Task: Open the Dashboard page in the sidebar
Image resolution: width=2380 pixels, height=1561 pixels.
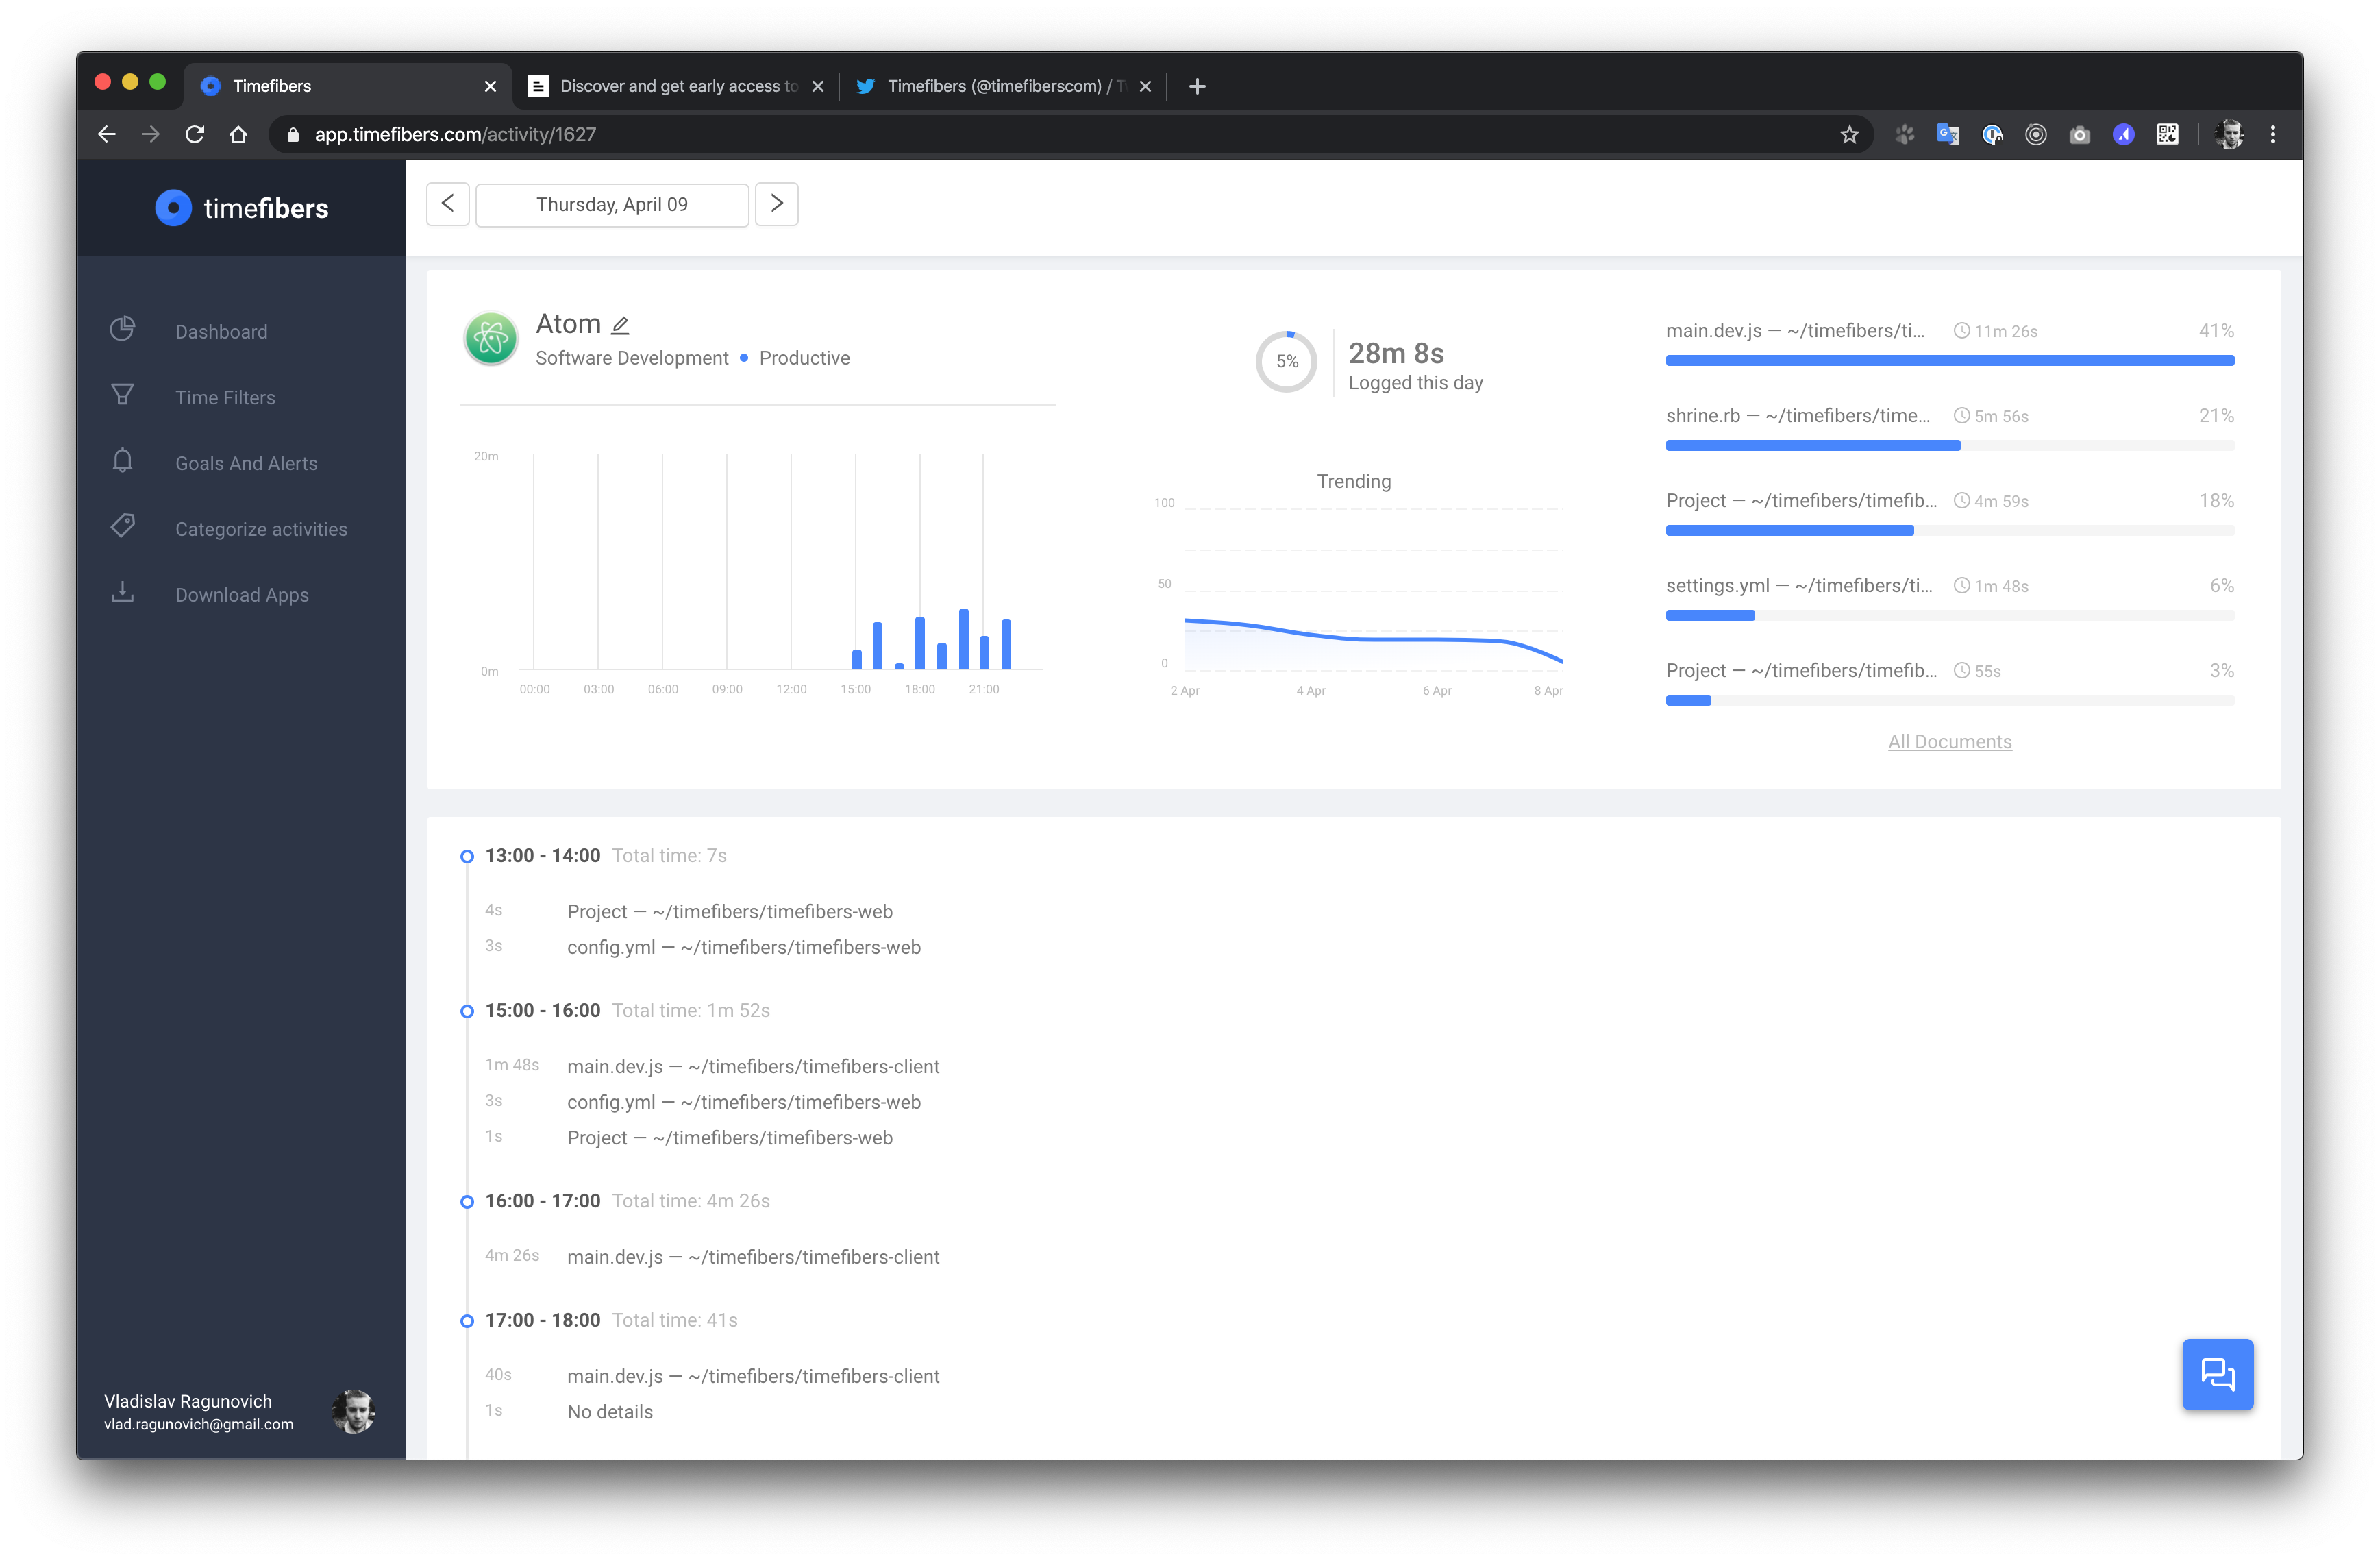Action: click(221, 331)
